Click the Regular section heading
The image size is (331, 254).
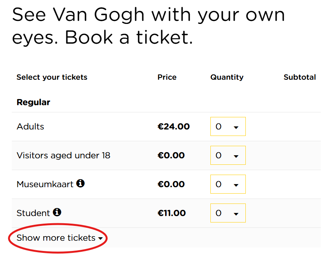coord(33,102)
